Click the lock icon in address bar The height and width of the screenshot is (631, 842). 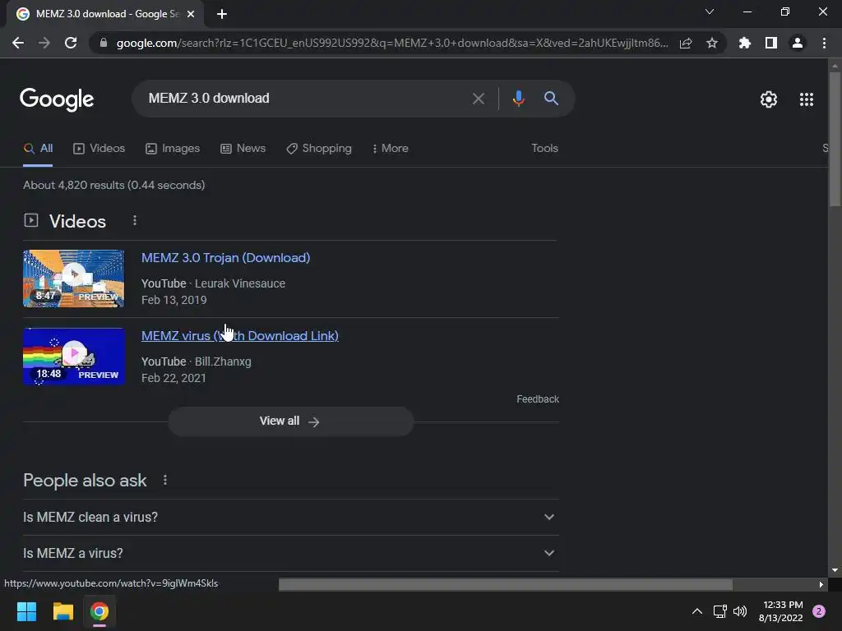[x=104, y=43]
